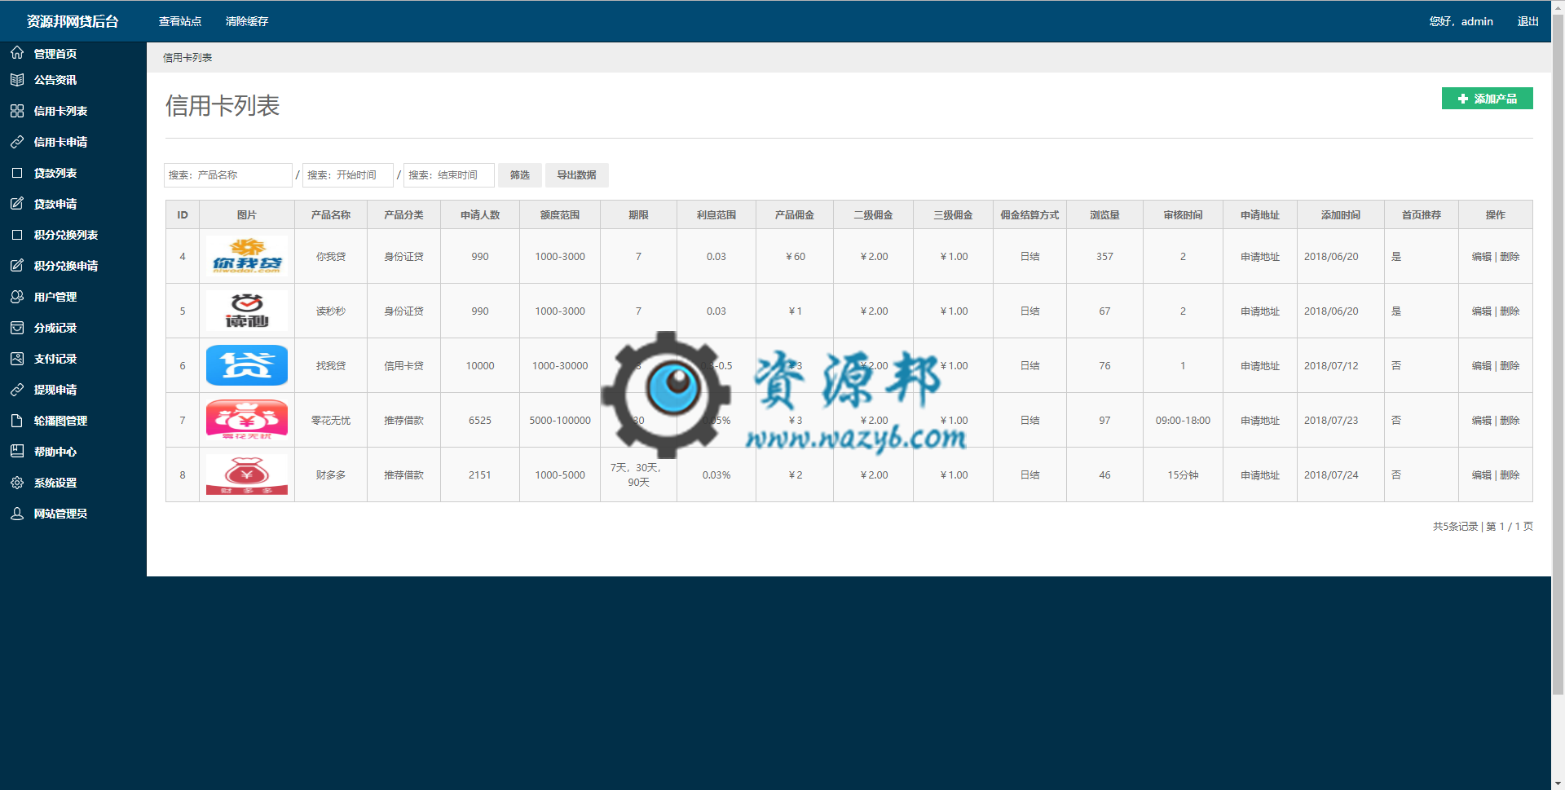Focus the 结束时间 search field
This screenshot has height=790, width=1565.
pyautogui.click(x=449, y=175)
